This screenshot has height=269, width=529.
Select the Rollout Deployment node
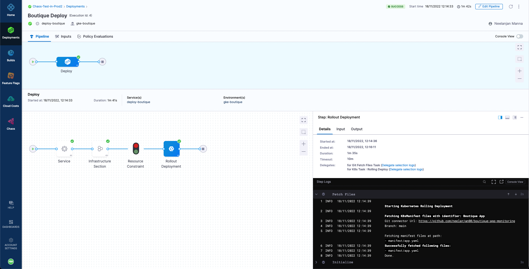171,149
